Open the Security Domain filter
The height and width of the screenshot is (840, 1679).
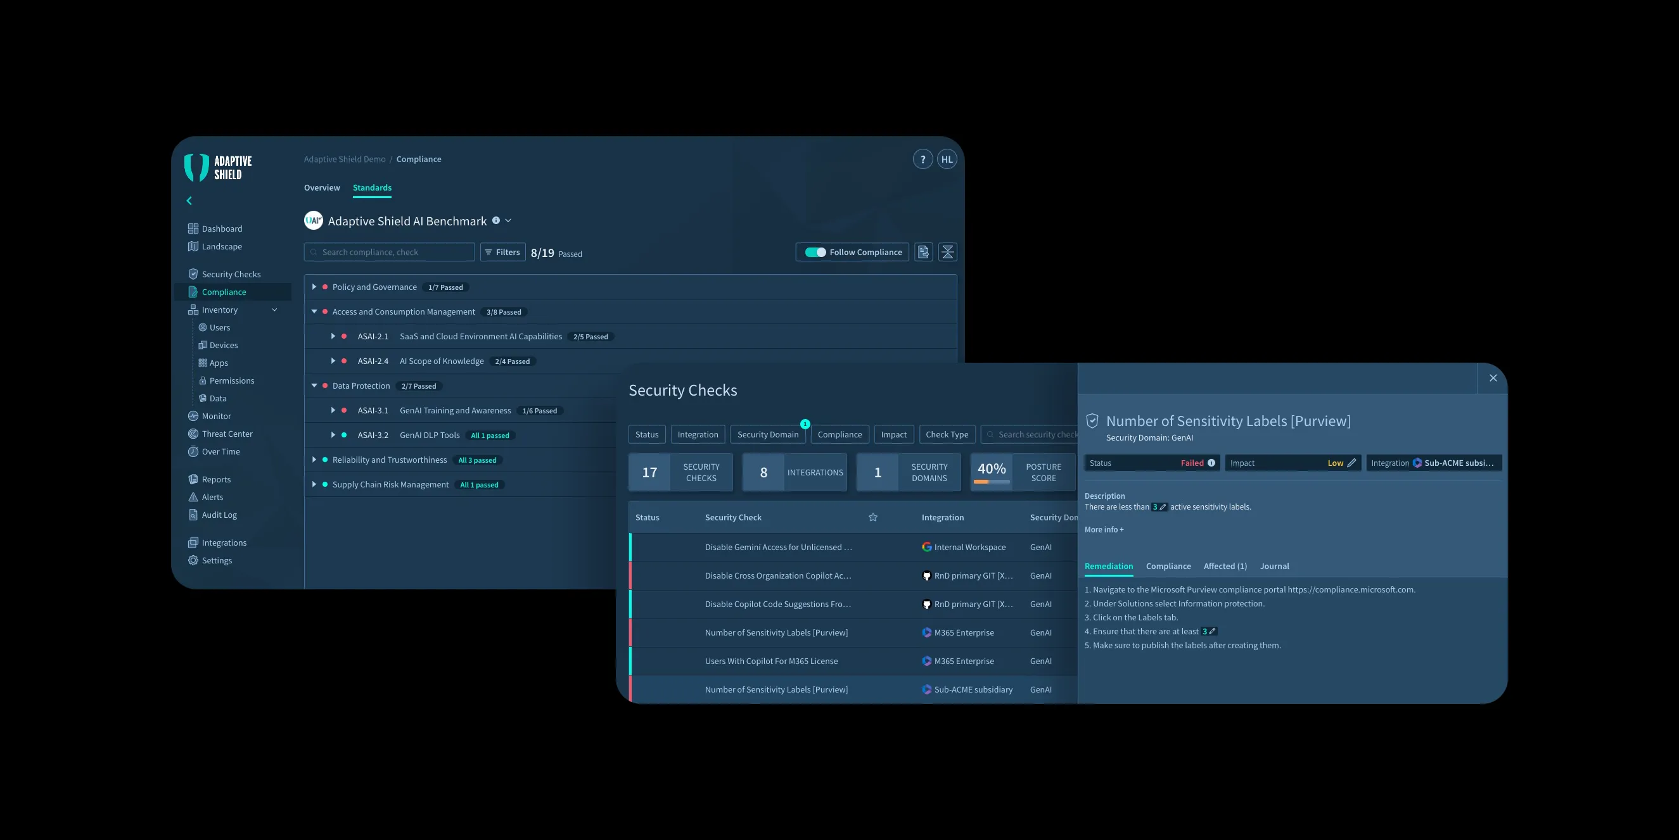click(x=768, y=434)
